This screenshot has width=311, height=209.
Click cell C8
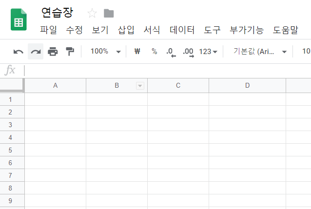click(x=178, y=188)
